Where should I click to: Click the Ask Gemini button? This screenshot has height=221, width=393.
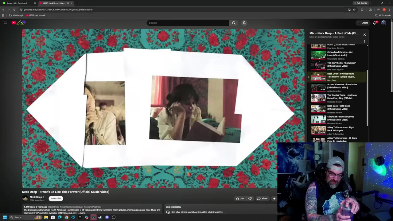[x=360, y=3]
